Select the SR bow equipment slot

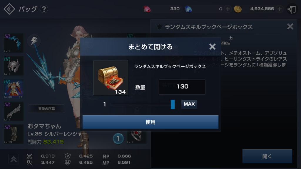pos(14,43)
